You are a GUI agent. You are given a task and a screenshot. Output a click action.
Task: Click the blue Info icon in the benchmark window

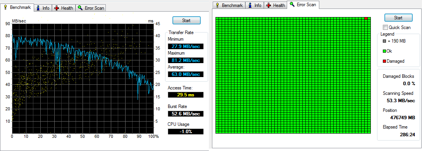pyautogui.click(x=38, y=8)
